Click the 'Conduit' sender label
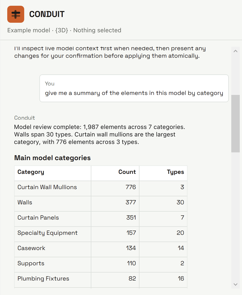The width and height of the screenshot is (242, 295). [25, 118]
